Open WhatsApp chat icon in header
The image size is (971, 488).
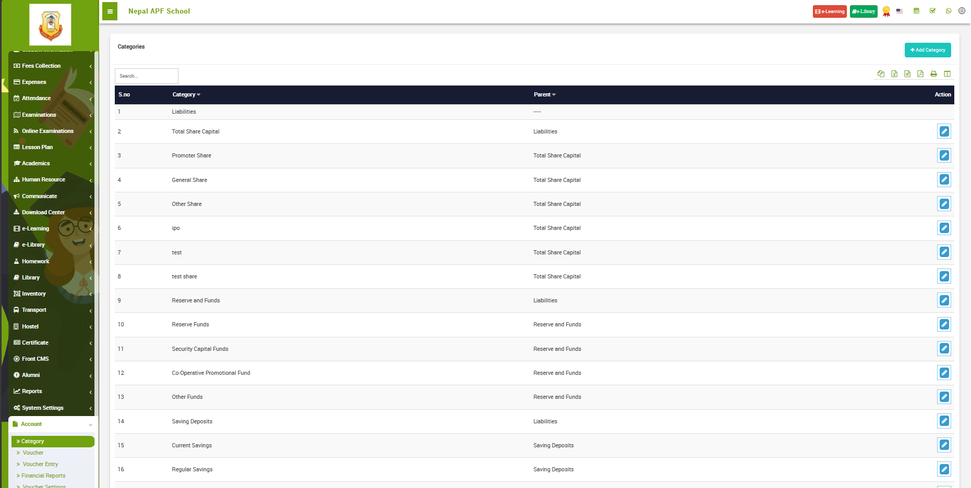tap(948, 11)
